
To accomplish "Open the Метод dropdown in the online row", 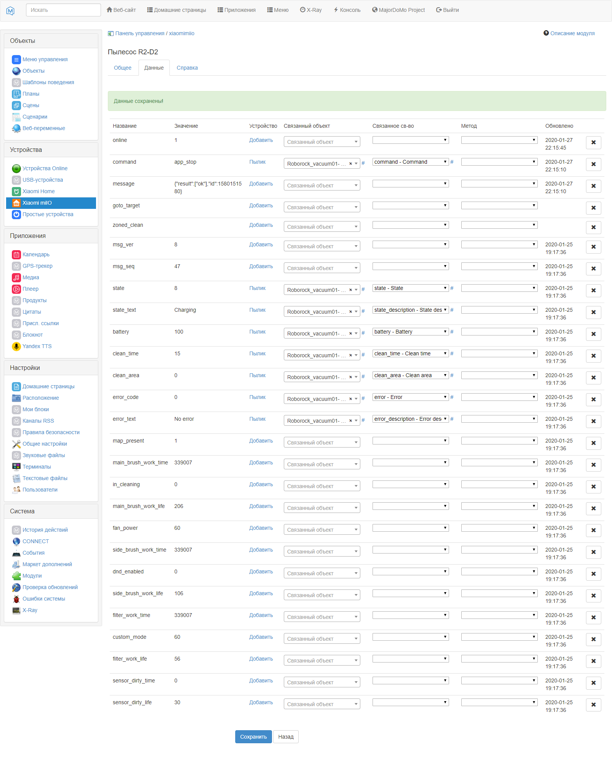I will click(499, 140).
